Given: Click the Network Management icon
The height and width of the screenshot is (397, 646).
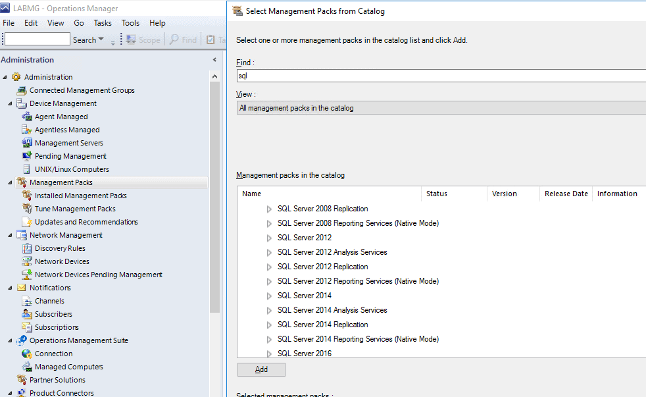Looking at the screenshot, I should pos(22,234).
